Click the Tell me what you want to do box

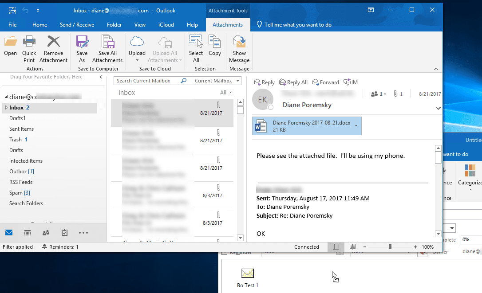tap(294, 25)
